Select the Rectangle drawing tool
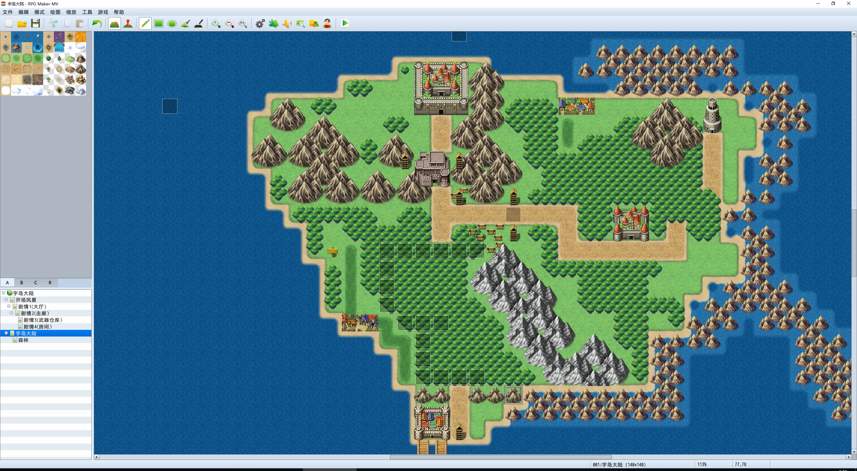 [159, 23]
